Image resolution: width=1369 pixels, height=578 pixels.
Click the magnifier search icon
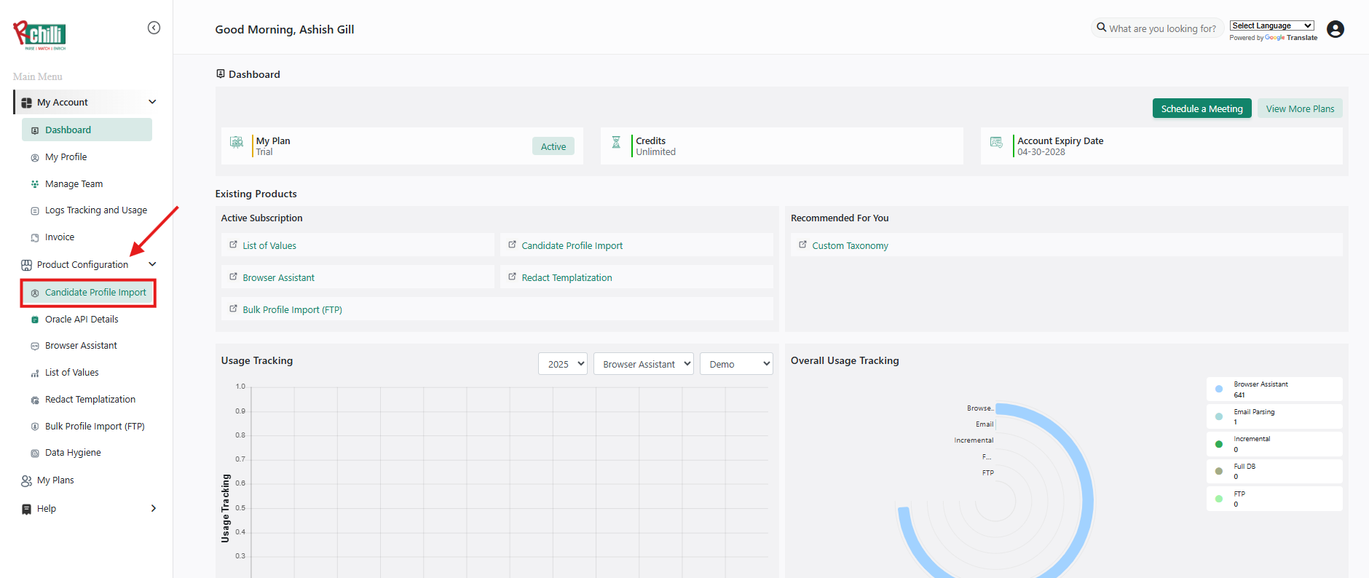point(1101,28)
